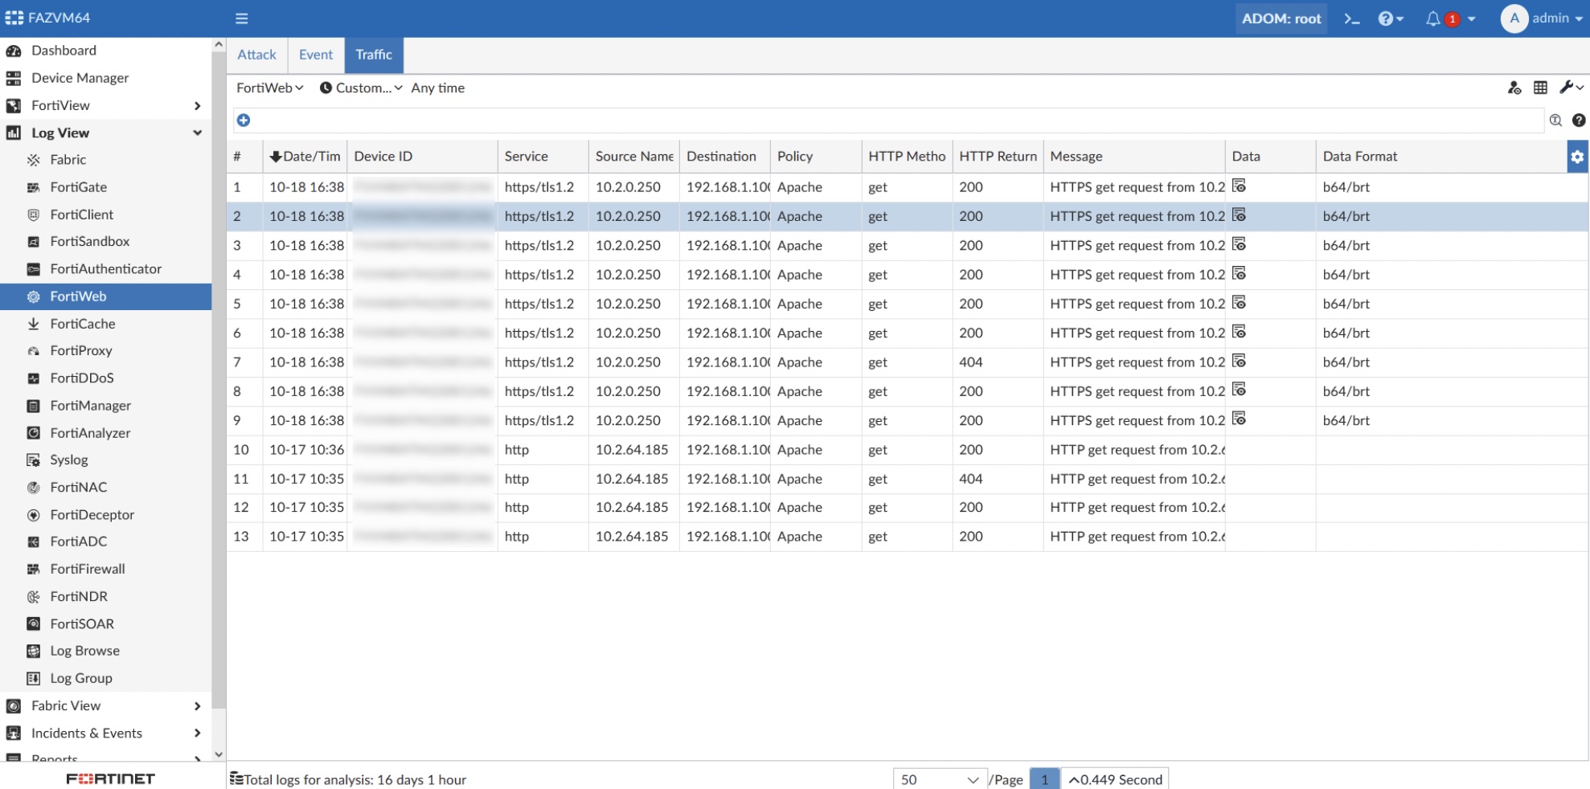Select the Traffic tab
The height and width of the screenshot is (789, 1590).
click(x=374, y=55)
